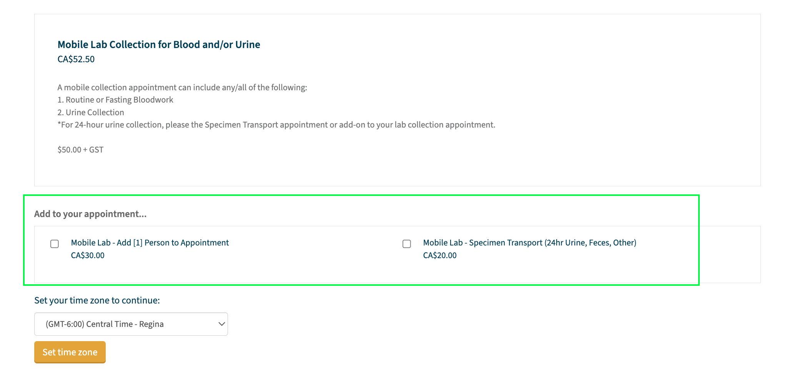This screenshot has width=792, height=378.
Task: Select the Specimen Transport (24hr Urine, Feces, Other) label
Action: click(x=529, y=243)
